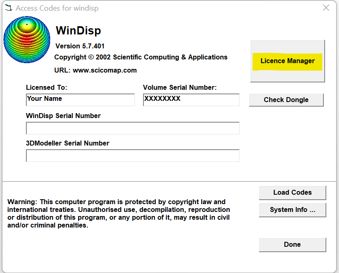Click the WinDisp Serial Number entry box

(x=132, y=128)
